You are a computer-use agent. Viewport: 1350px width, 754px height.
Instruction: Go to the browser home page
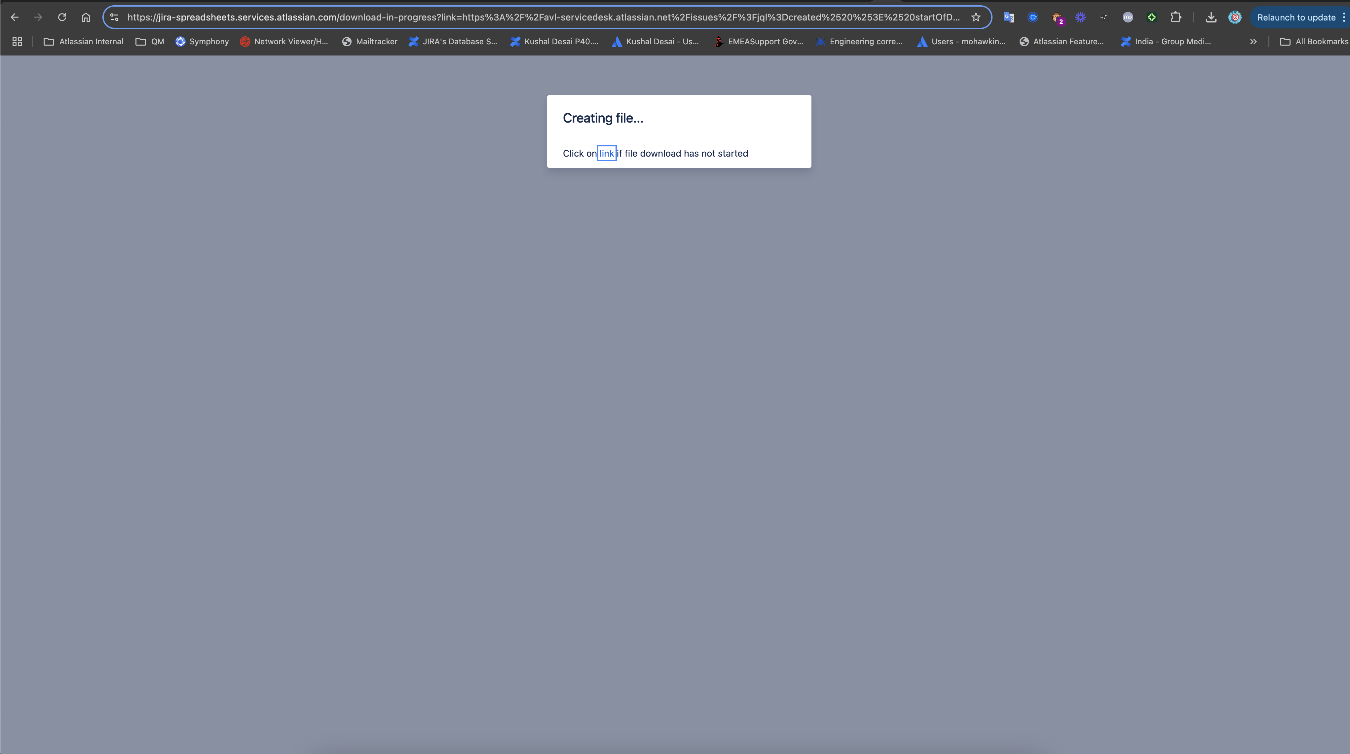[86, 17]
